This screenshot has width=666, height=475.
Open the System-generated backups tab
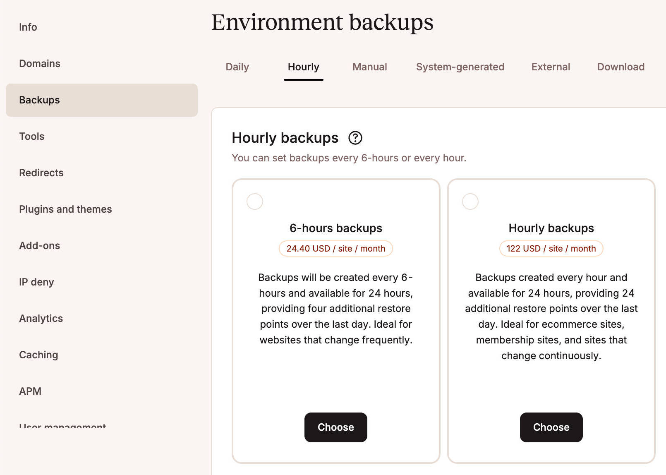(460, 67)
